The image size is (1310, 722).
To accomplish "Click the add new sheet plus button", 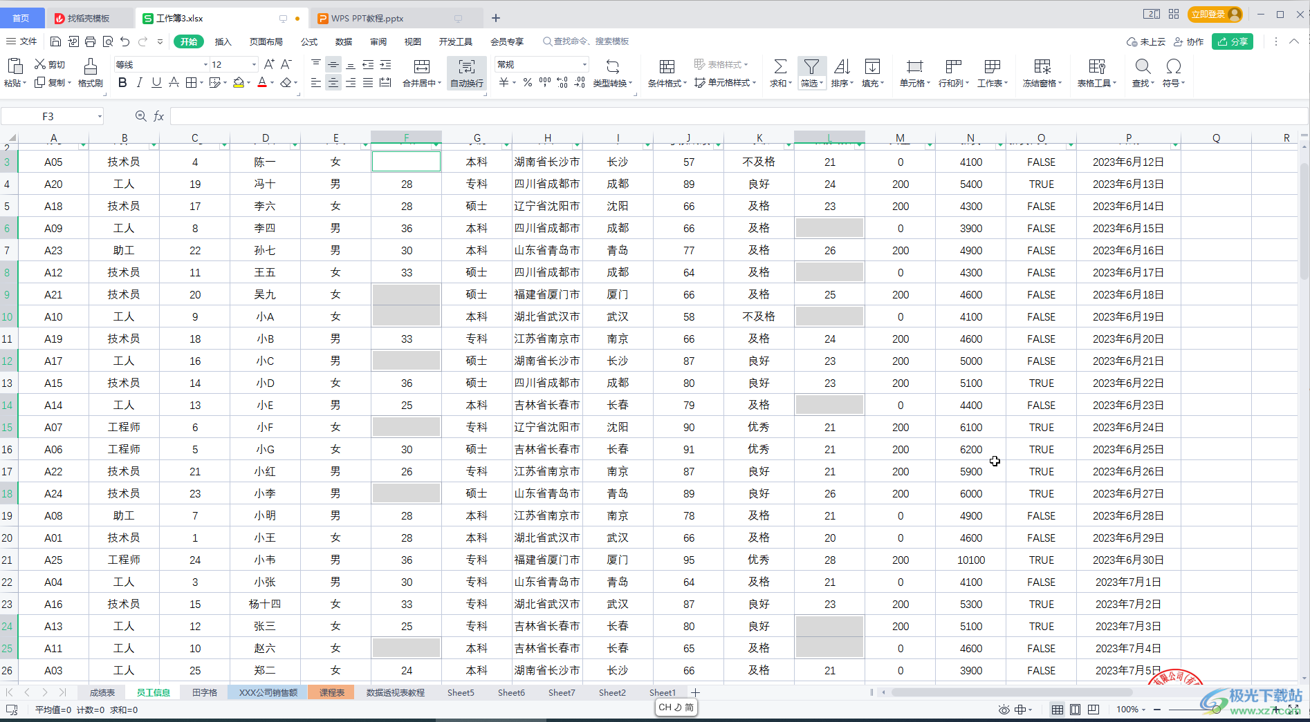I will [696, 692].
